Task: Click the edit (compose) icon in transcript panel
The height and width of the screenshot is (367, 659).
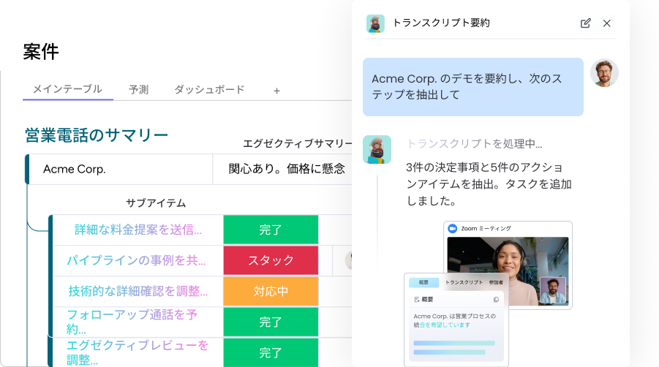Action: pyautogui.click(x=585, y=23)
